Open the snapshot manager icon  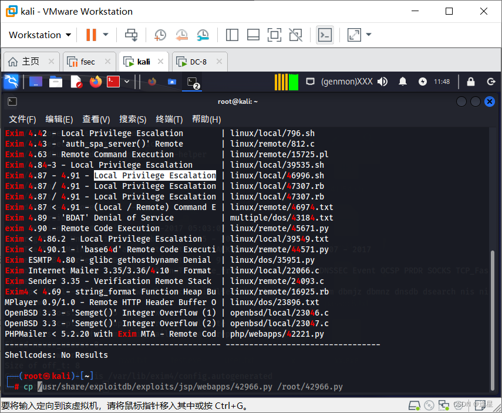coord(203,35)
